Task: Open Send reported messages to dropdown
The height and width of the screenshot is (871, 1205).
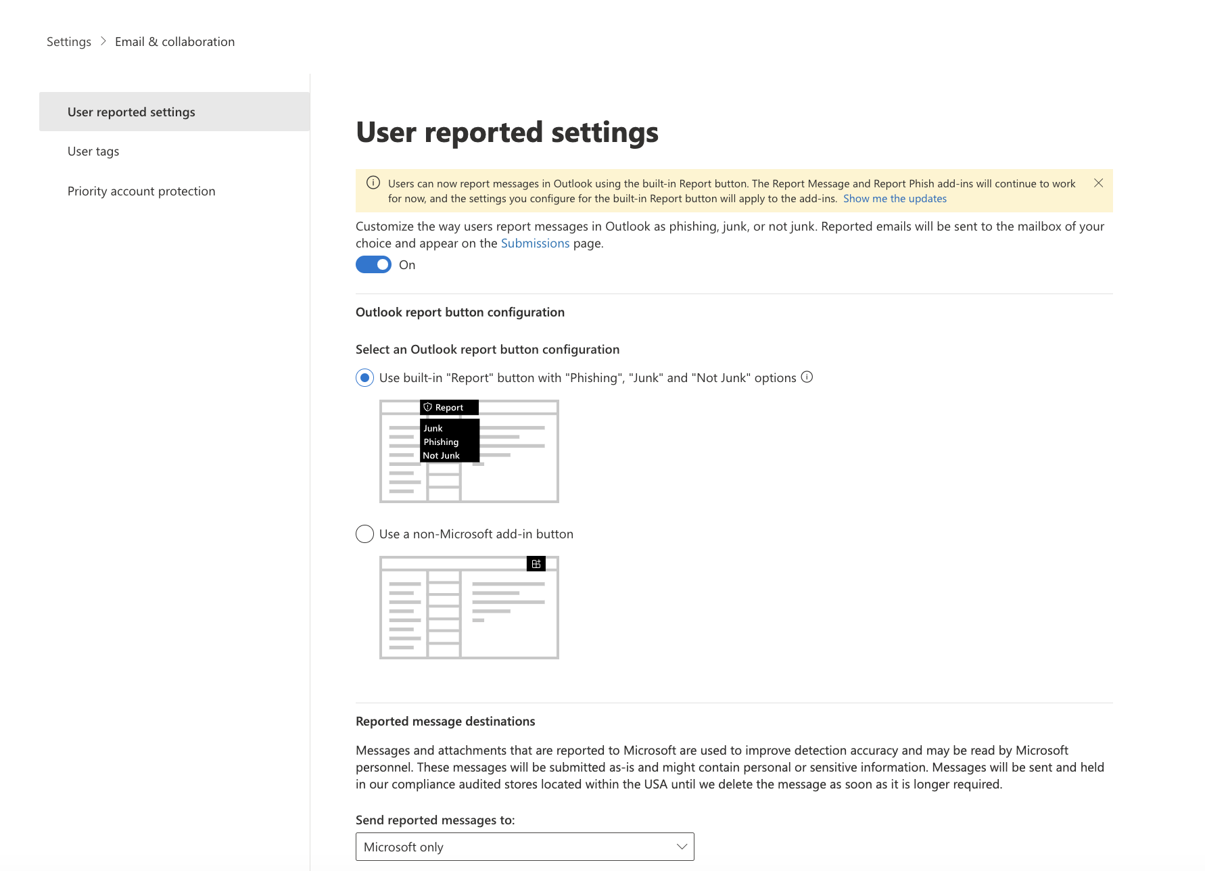Action: (x=524, y=847)
